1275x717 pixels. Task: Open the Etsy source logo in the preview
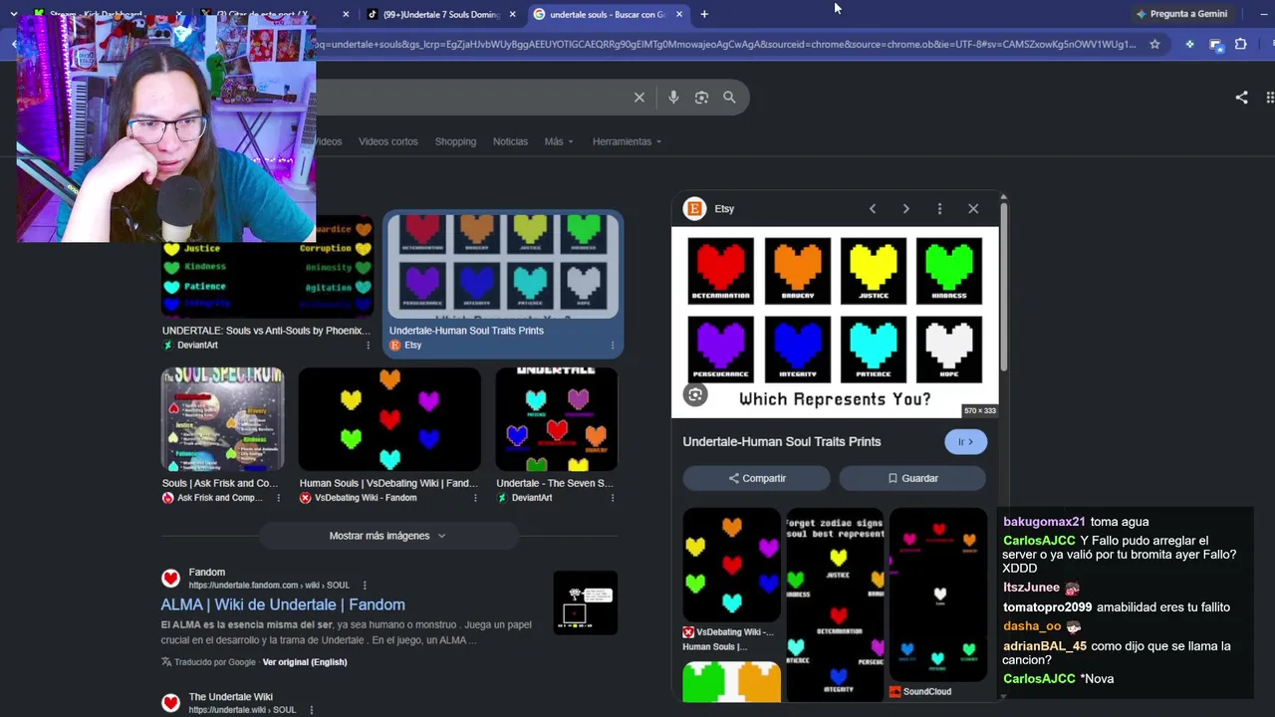coord(695,208)
